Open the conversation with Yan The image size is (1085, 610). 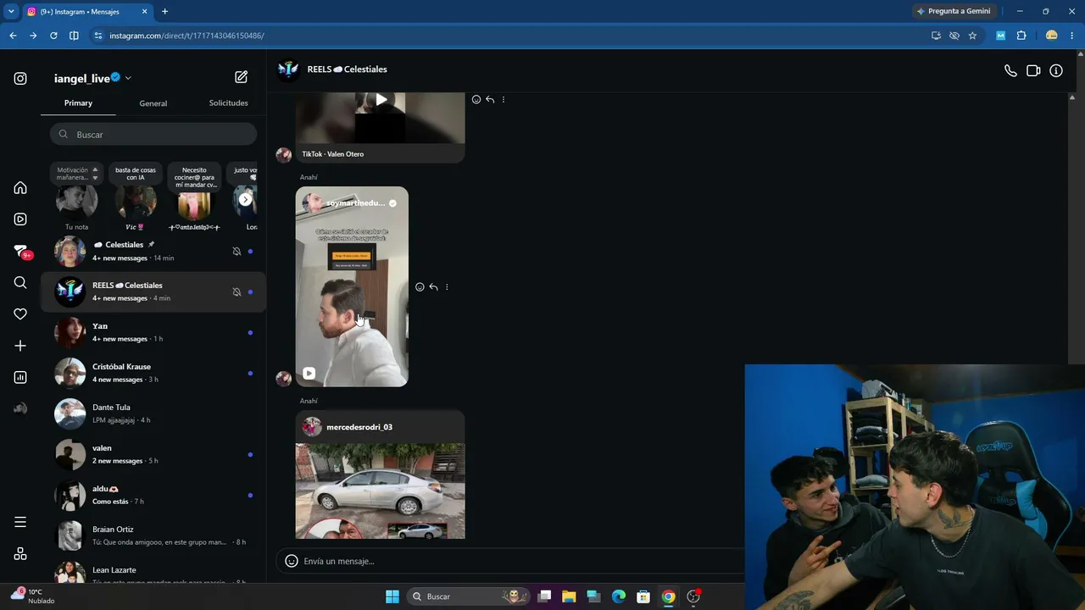click(x=153, y=333)
